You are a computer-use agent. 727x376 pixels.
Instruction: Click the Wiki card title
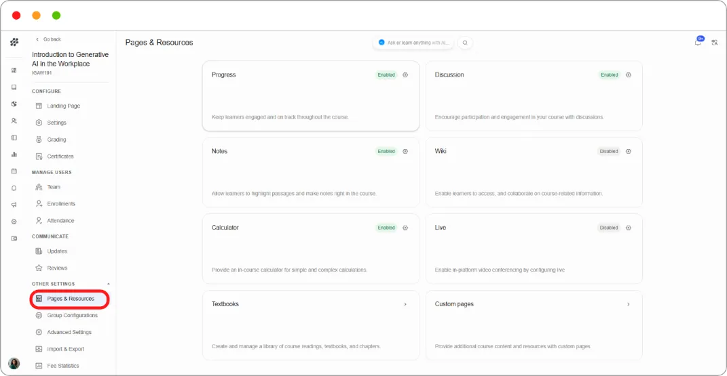click(x=441, y=151)
